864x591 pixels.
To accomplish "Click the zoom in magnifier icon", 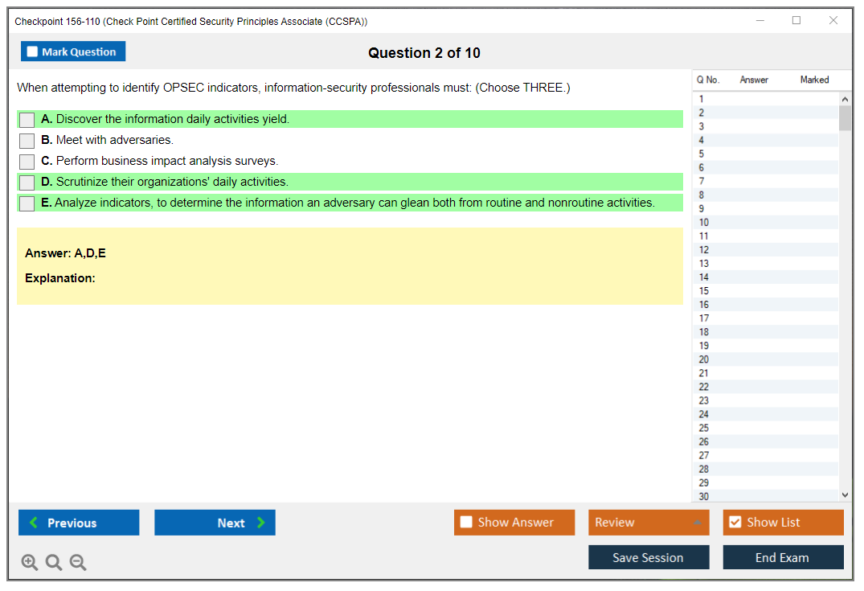I will [x=30, y=563].
